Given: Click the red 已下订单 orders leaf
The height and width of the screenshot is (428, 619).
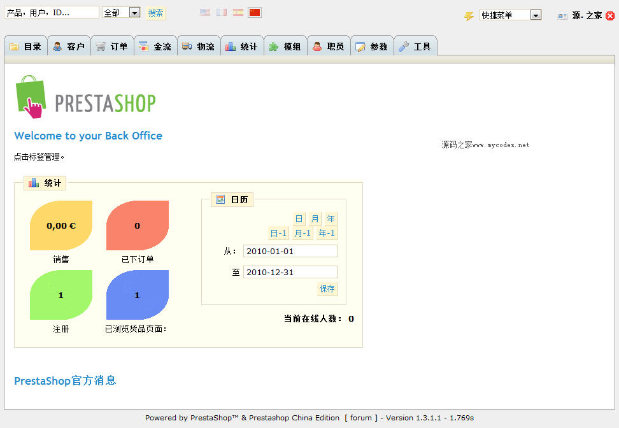Looking at the screenshot, I should click(x=138, y=225).
